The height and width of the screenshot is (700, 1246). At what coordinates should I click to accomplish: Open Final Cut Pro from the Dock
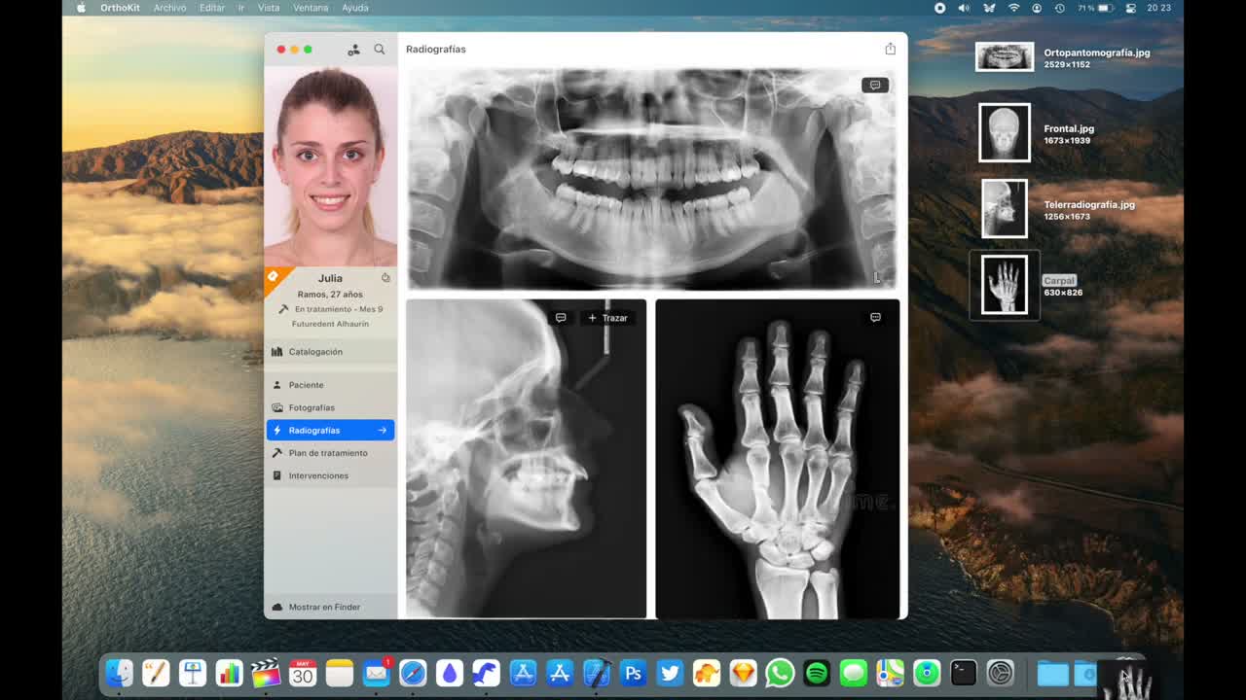pyautogui.click(x=266, y=673)
